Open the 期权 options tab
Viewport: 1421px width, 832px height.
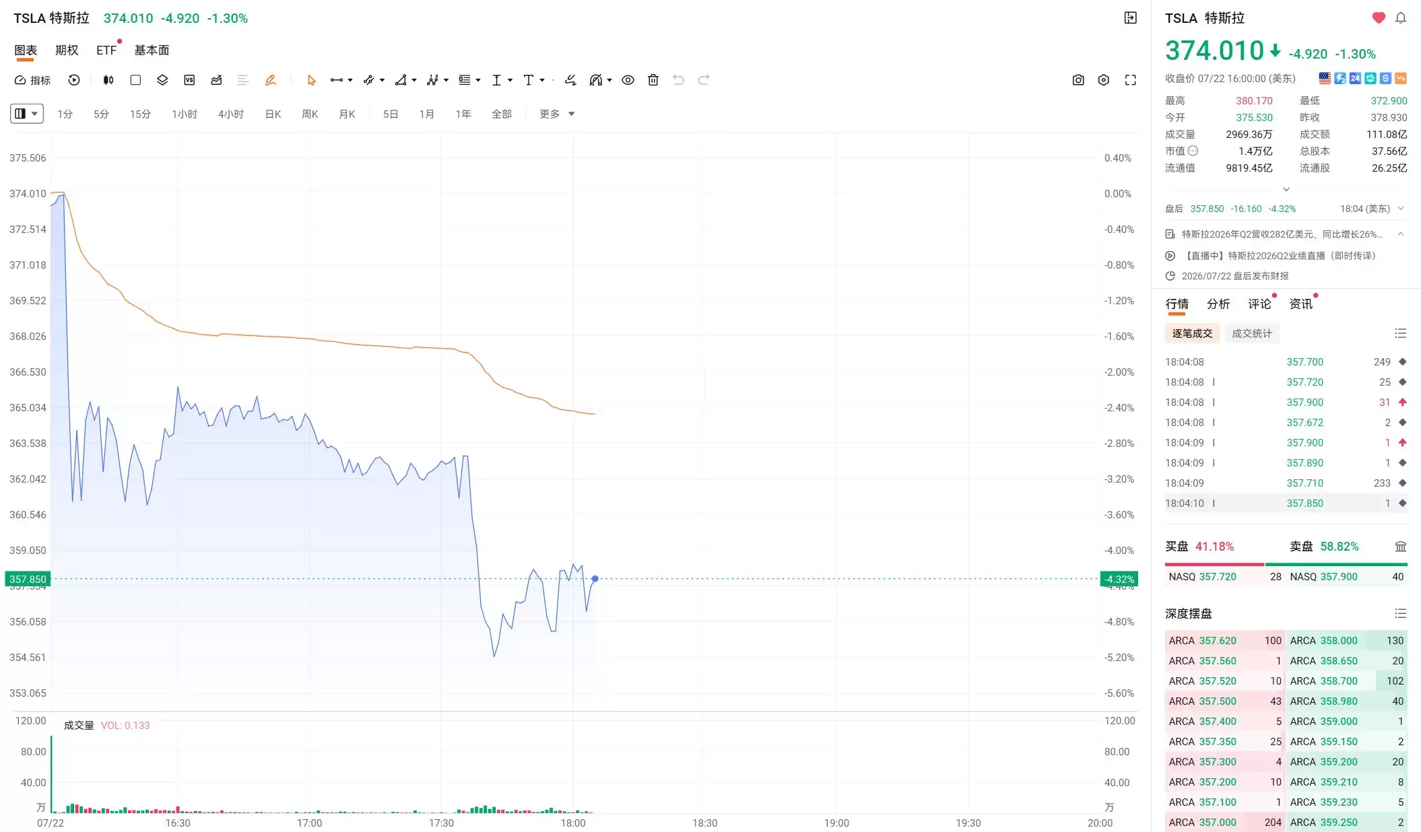(67, 50)
